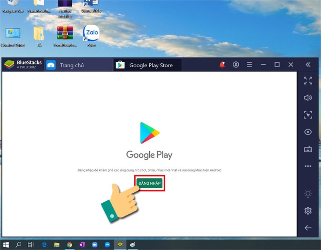Screen dimensions: 321x250
Task: Click the Google Play triangle logo
Action: click(x=150, y=133)
